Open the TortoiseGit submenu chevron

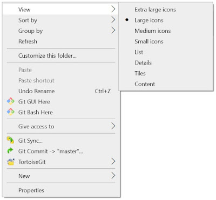click(x=113, y=161)
